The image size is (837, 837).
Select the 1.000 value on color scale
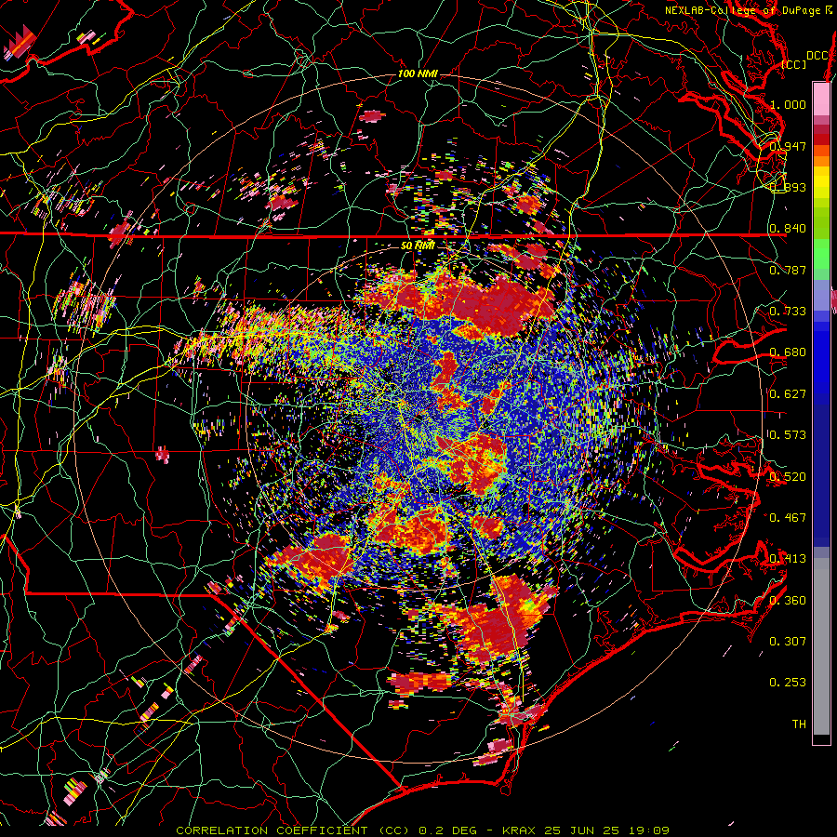coord(788,104)
